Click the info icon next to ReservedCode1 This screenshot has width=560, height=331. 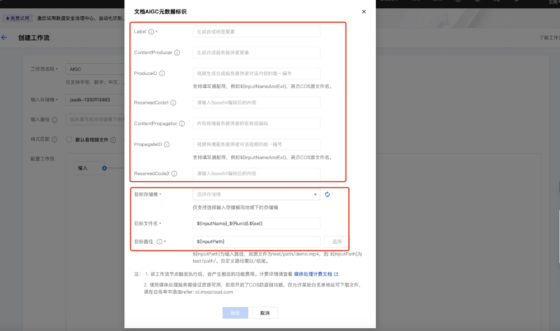click(x=173, y=103)
